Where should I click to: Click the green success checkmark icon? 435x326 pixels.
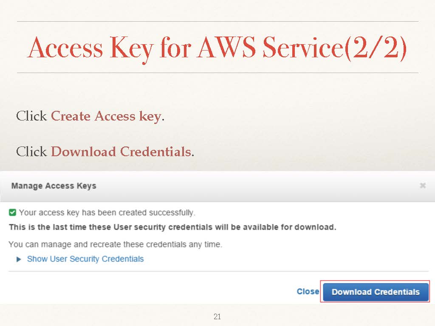point(13,212)
